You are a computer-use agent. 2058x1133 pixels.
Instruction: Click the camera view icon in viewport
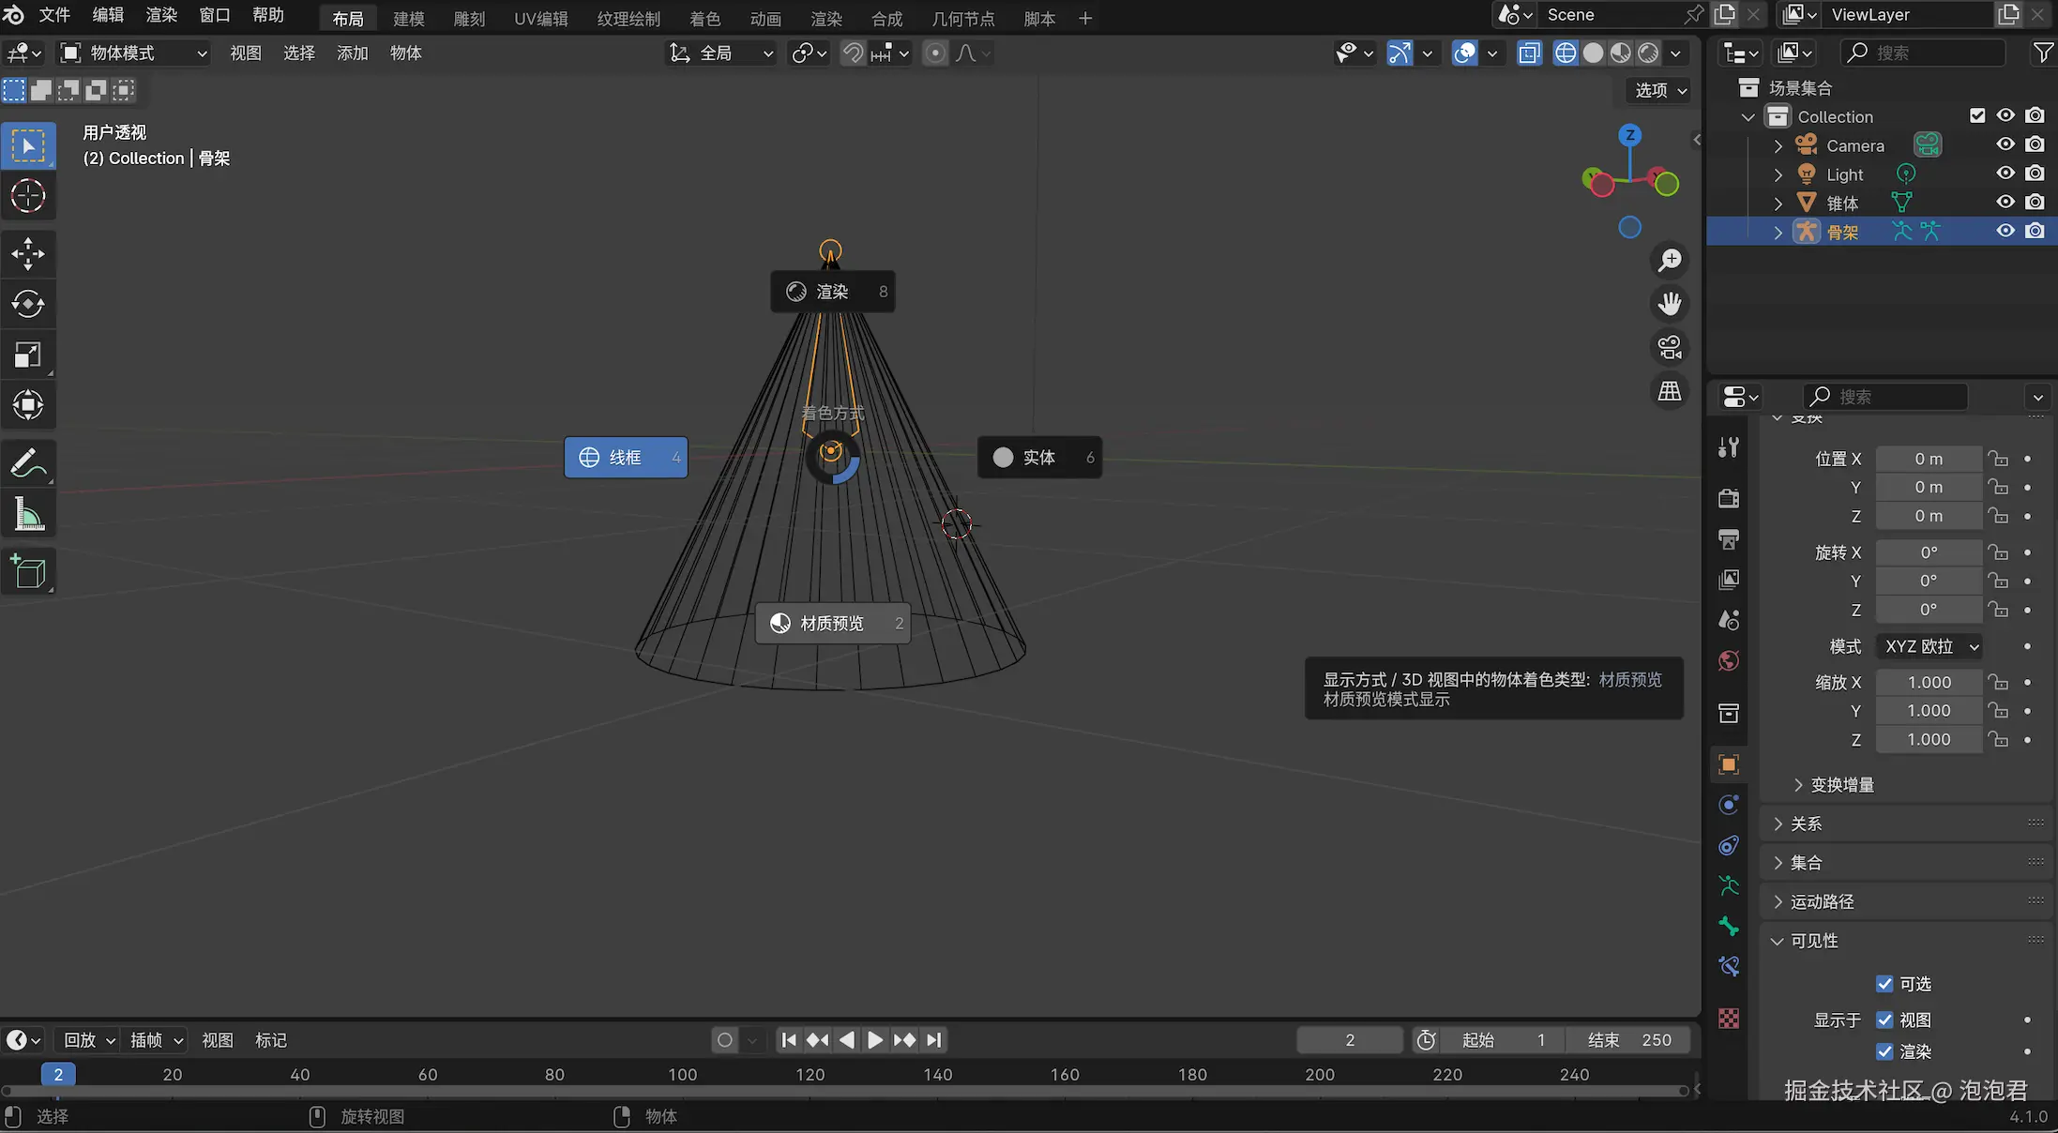point(1670,347)
